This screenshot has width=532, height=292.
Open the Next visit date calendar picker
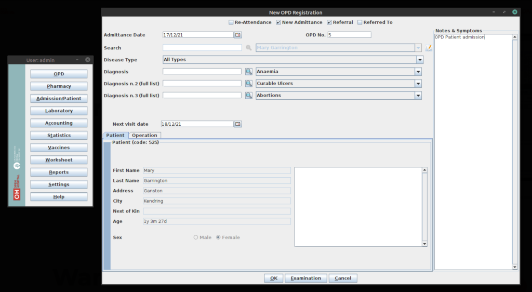pos(238,124)
